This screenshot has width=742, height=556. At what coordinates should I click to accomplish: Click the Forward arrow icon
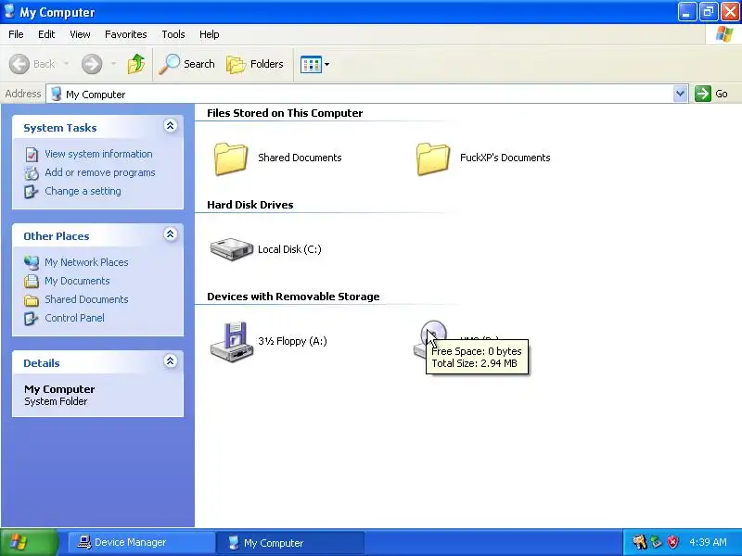point(92,64)
